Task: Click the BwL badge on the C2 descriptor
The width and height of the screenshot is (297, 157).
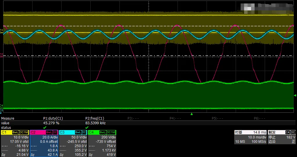Action: [x=49, y=132]
